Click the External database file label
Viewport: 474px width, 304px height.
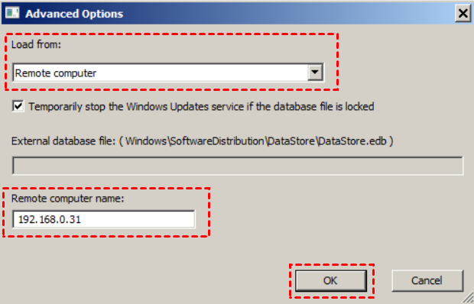(x=63, y=141)
